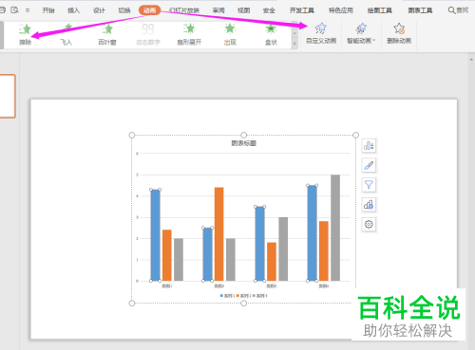Click the slide thumbnail in left panel
Image resolution: width=475 pixels, height=350 pixels.
tap(8, 96)
